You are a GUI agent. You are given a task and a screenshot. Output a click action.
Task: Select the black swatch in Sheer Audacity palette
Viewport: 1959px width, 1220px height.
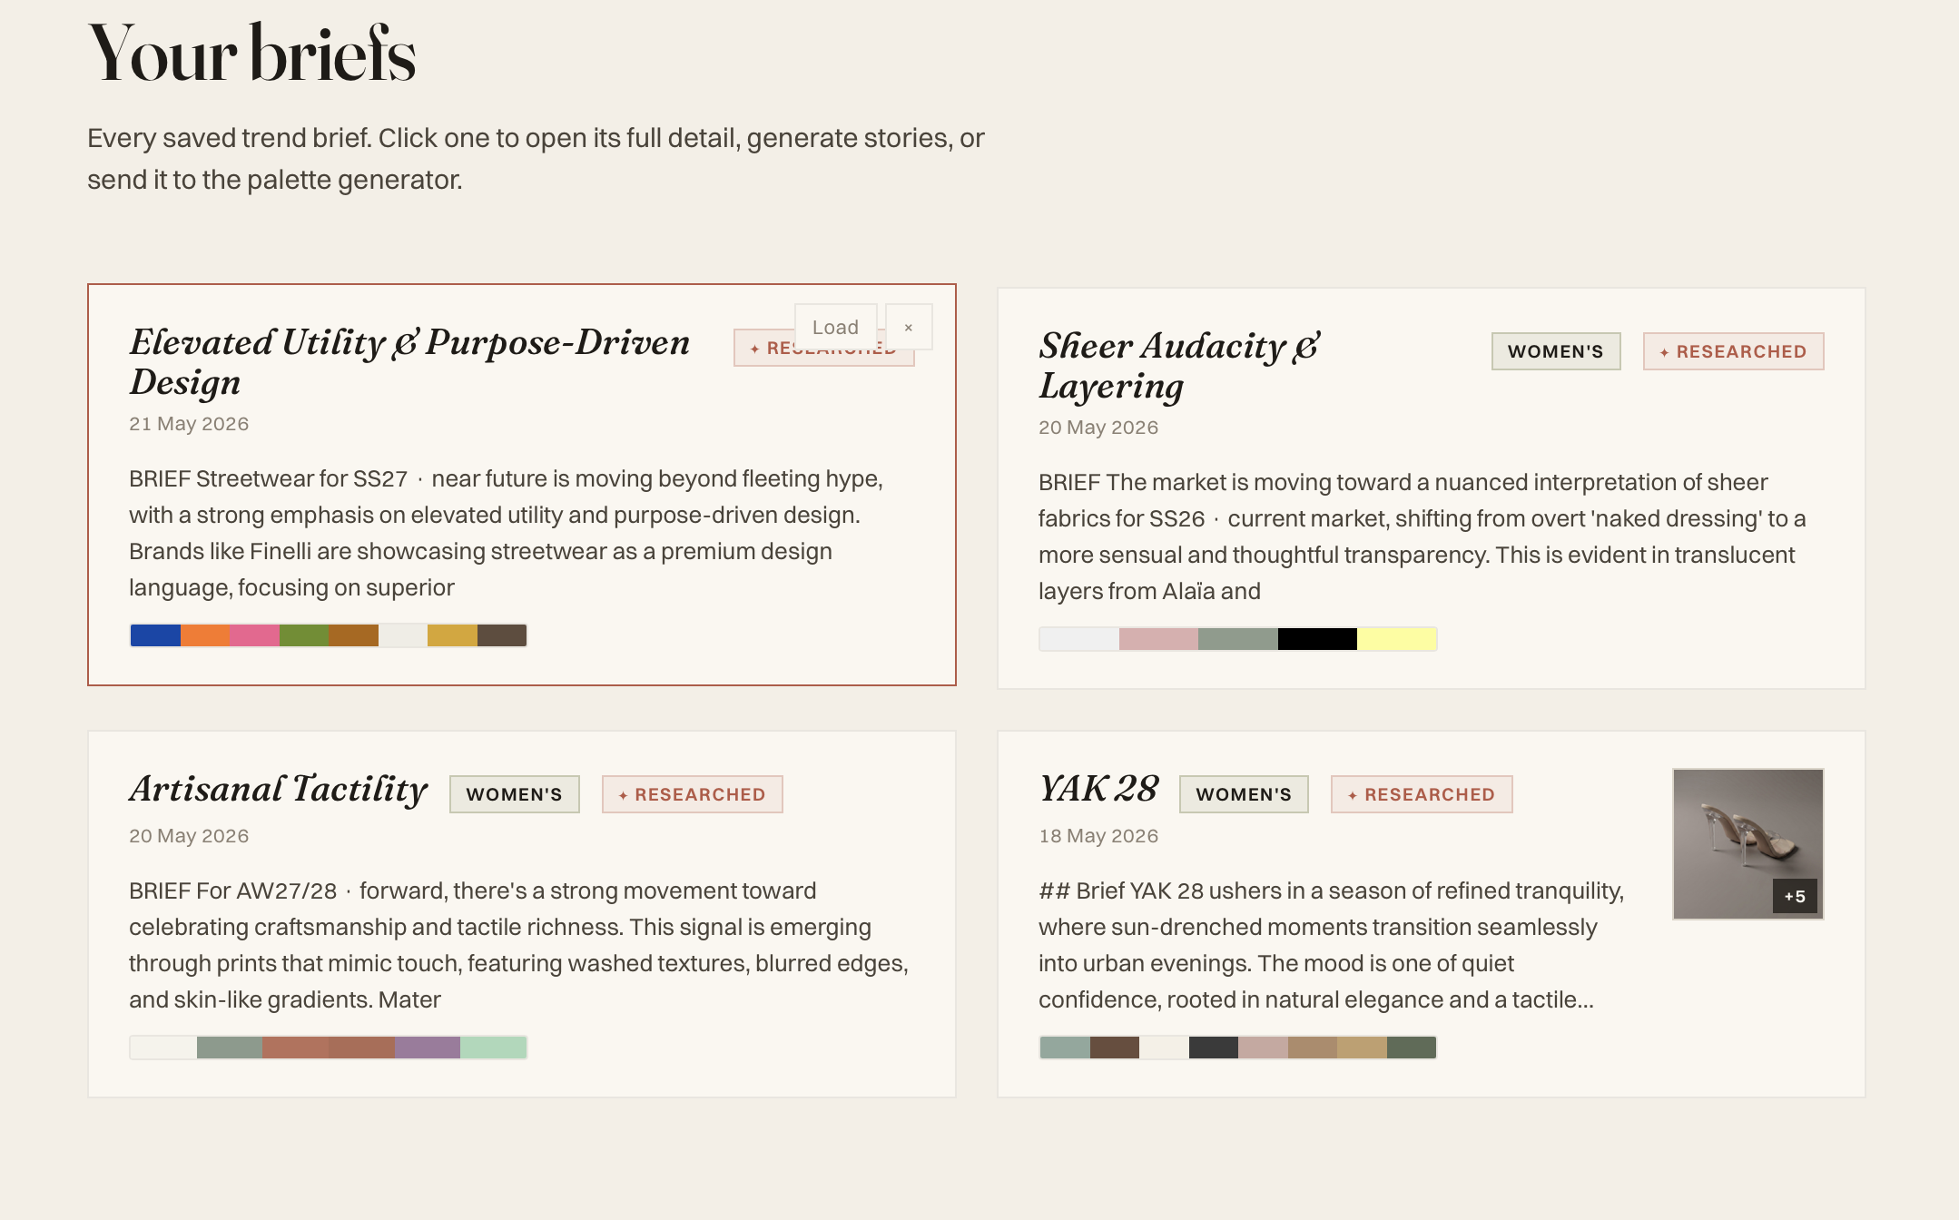1317,639
